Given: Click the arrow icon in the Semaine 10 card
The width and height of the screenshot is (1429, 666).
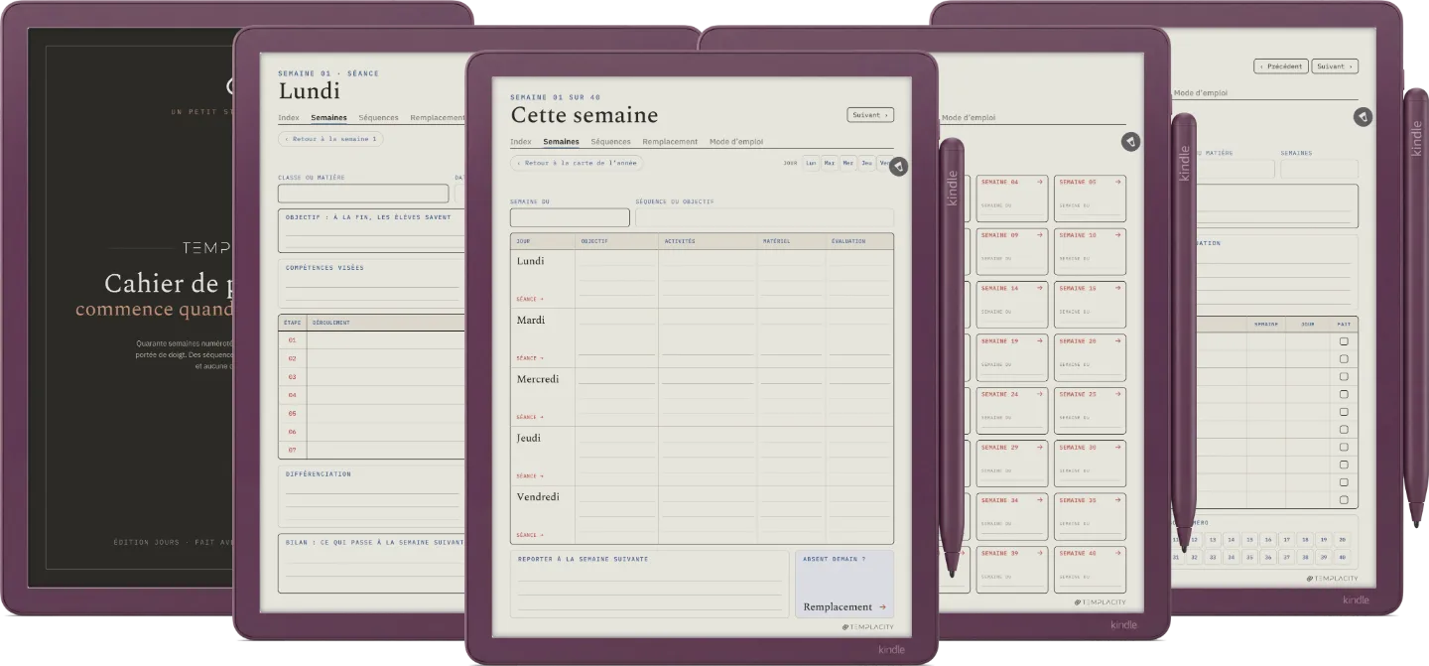Looking at the screenshot, I should (x=1118, y=235).
